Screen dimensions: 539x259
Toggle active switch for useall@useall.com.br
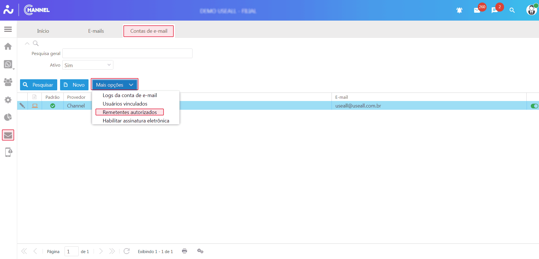[x=534, y=106]
